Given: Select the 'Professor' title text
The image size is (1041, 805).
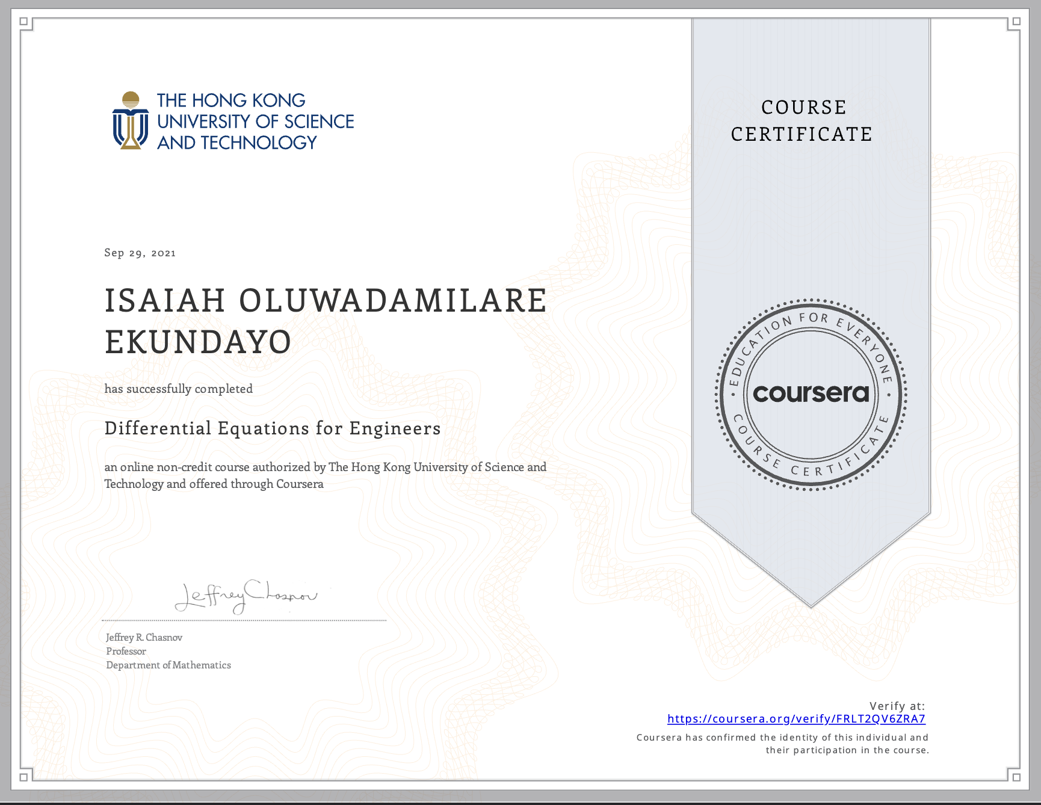Looking at the screenshot, I should (126, 651).
